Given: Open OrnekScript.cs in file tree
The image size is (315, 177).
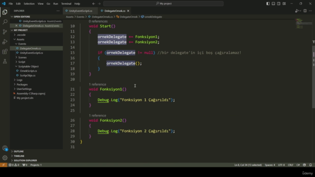Looking at the screenshot, I should [x=29, y=71].
